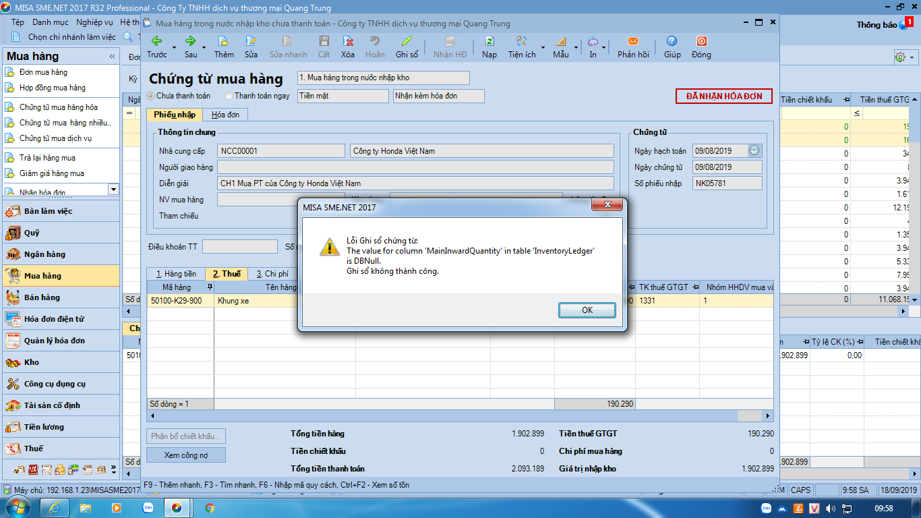
Task: Go to next voucher with Sau
Action: (x=191, y=47)
